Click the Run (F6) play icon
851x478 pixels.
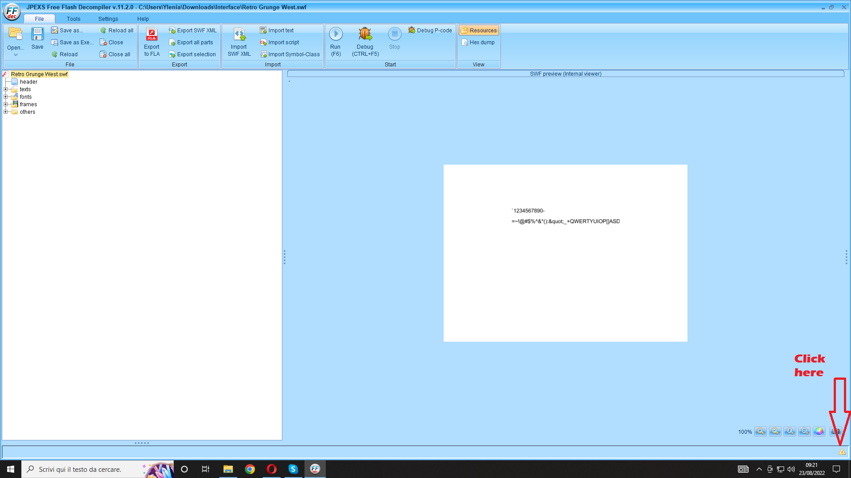(x=336, y=34)
